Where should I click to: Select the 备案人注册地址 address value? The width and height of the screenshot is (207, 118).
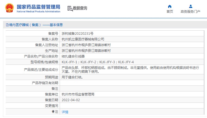[86, 45]
